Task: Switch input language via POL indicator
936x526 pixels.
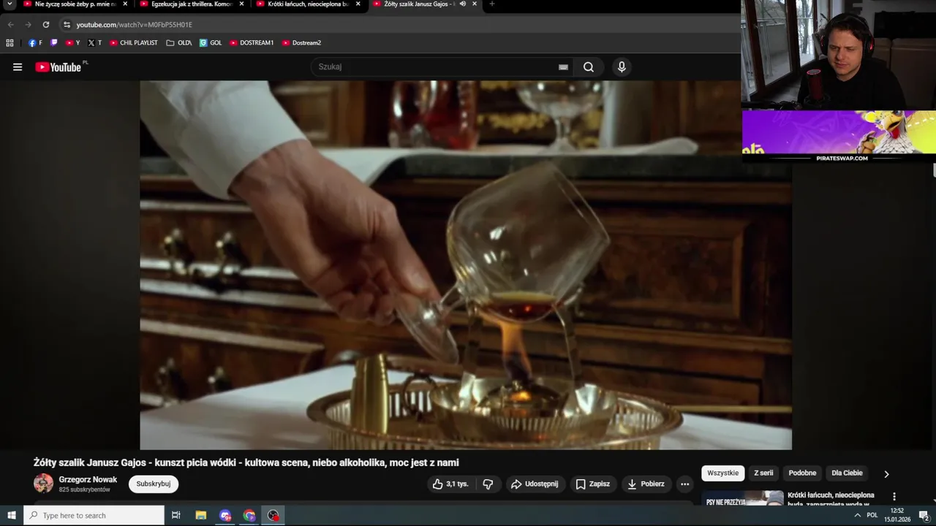Action: 872,515
